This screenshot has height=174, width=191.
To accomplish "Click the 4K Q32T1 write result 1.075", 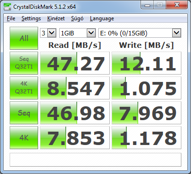I will [x=146, y=88].
